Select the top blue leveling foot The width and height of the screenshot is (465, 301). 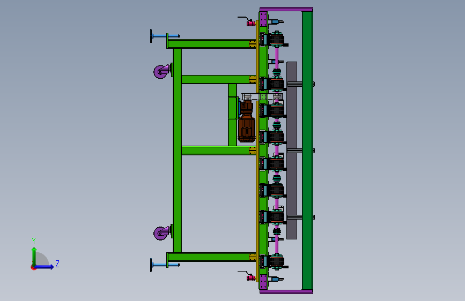point(164,36)
